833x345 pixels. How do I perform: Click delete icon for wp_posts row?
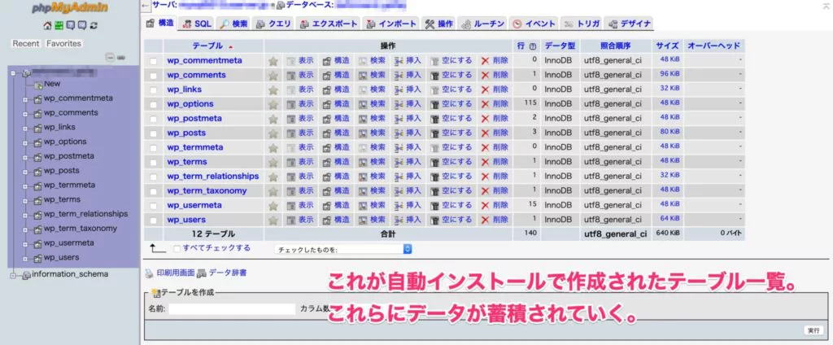point(485,133)
